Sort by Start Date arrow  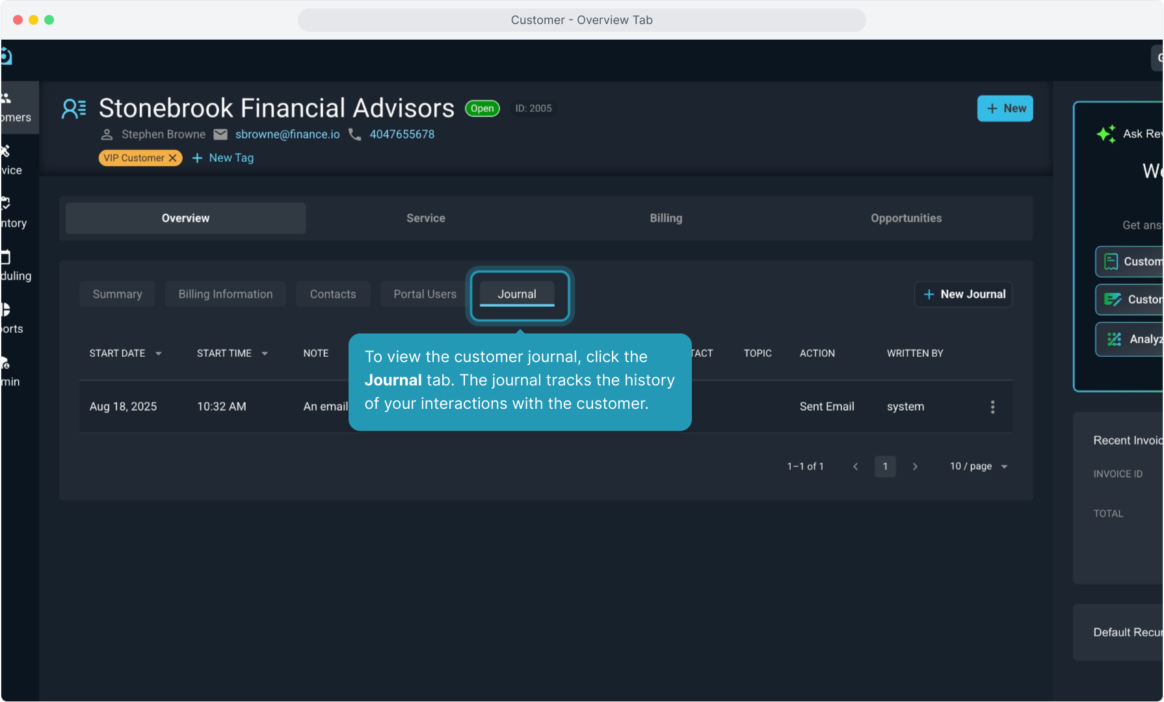[x=159, y=354]
